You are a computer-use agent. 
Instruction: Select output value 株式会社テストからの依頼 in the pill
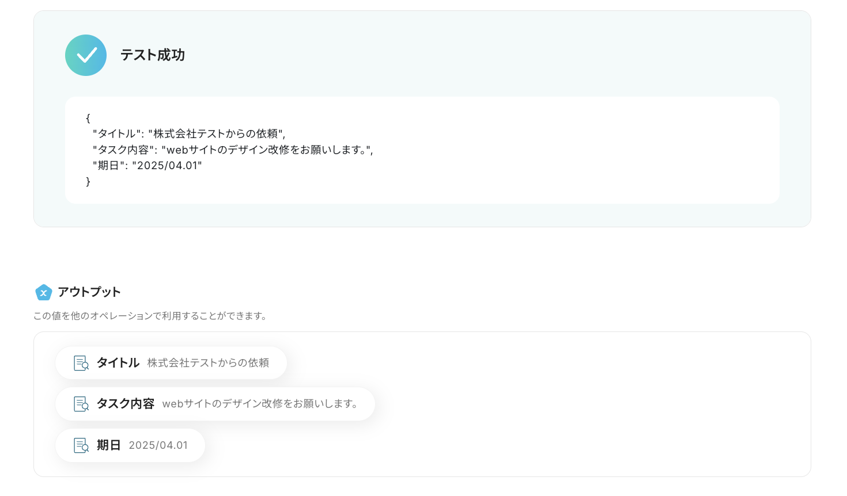pyautogui.click(x=208, y=363)
